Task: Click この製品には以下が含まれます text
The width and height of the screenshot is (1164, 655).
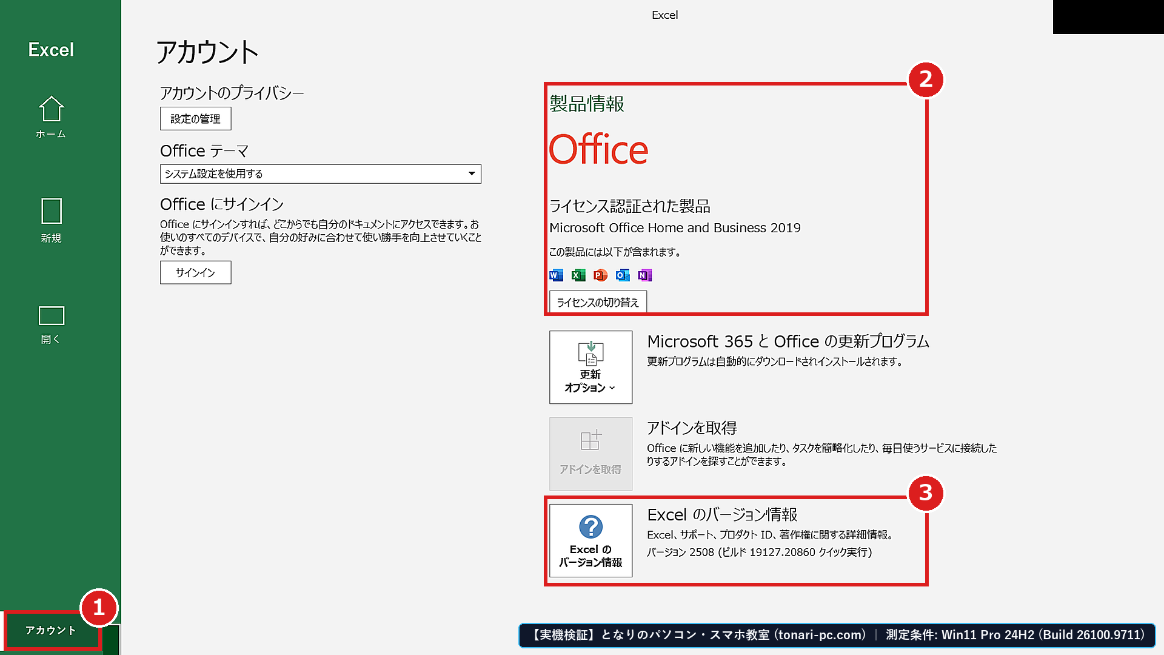Action: point(614,252)
